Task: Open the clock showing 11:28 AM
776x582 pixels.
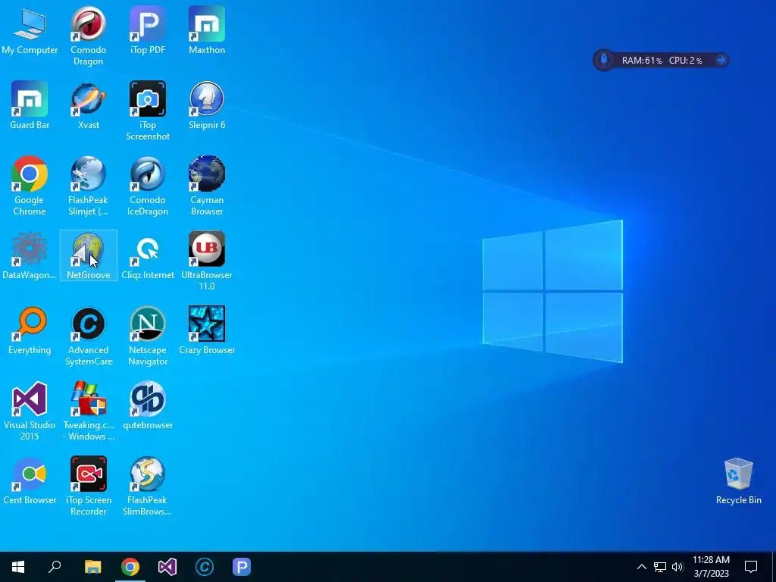Action: click(x=711, y=567)
